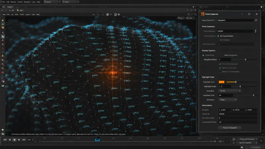The height and width of the screenshot is (149, 265).
Task: Toggle Show Connections checkbox
Action: pos(220,68)
